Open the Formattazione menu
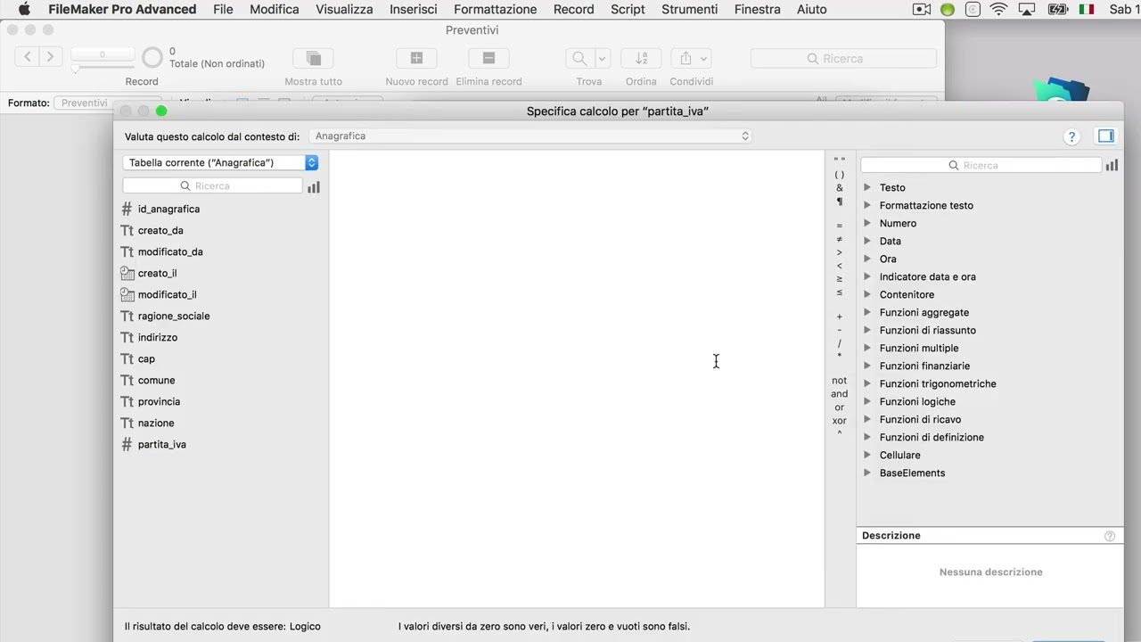Viewport: 1141px width, 642px height. pos(495,9)
